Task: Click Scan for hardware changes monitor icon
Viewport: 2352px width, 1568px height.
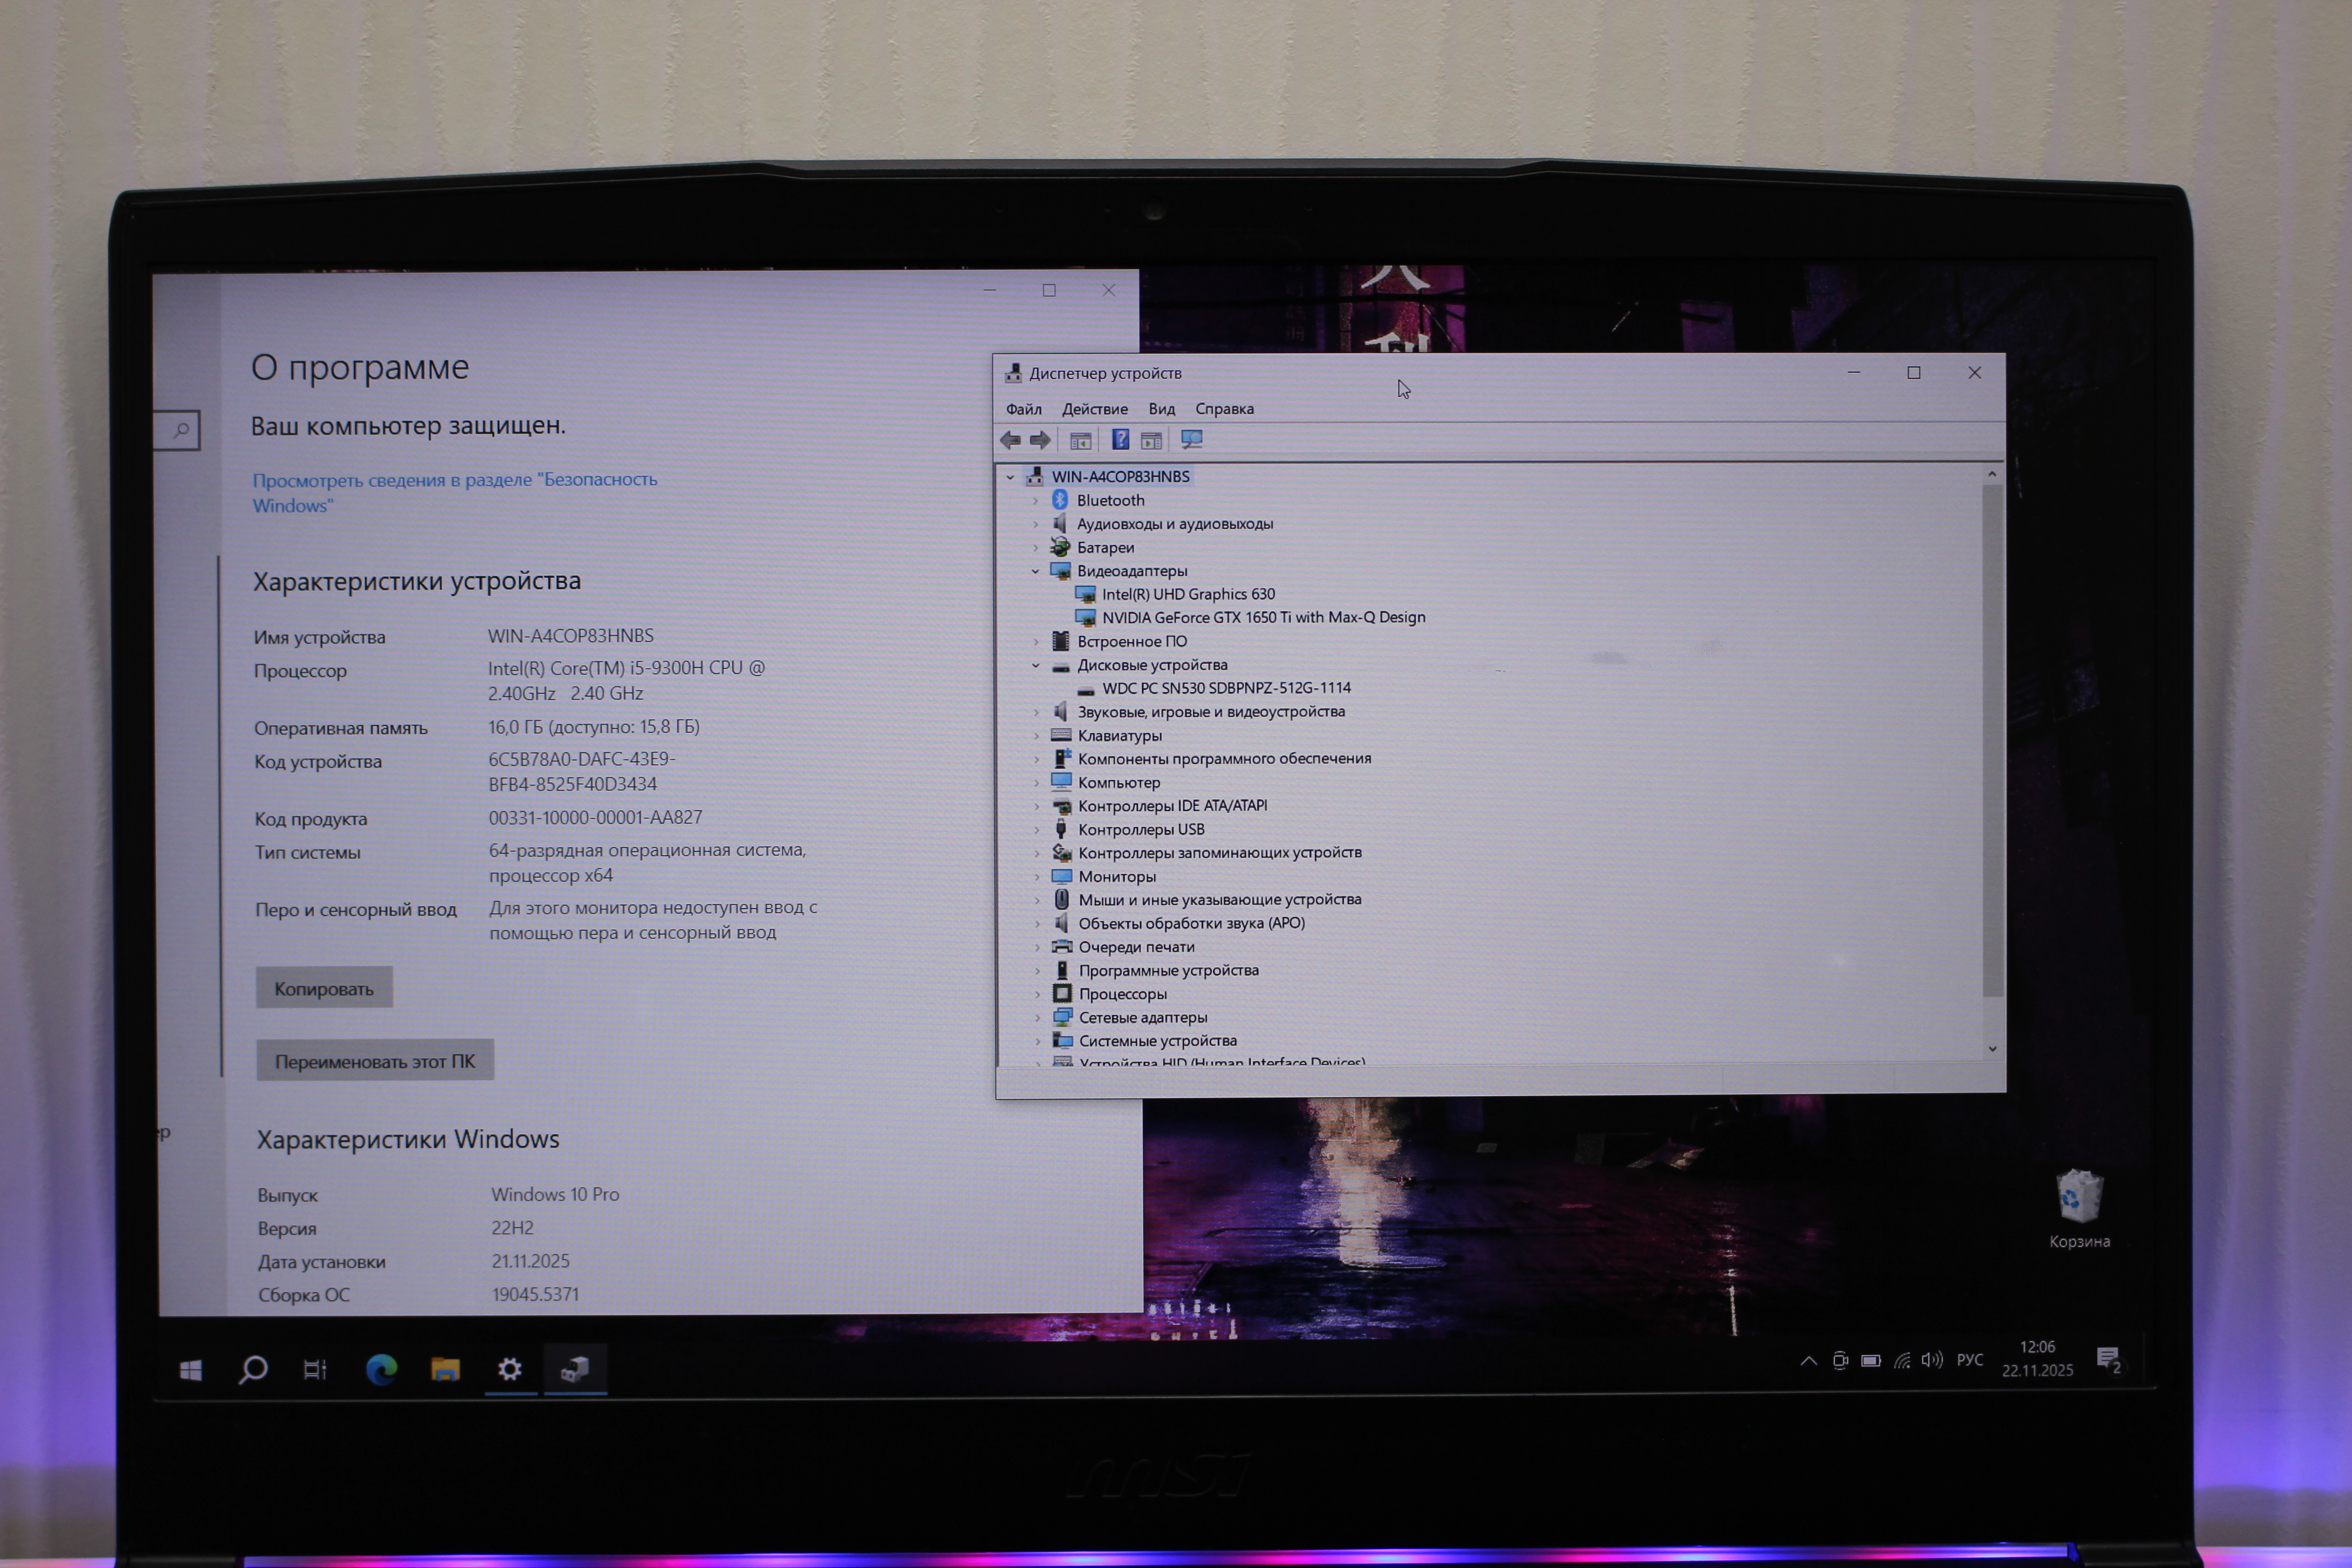Action: (x=1191, y=440)
